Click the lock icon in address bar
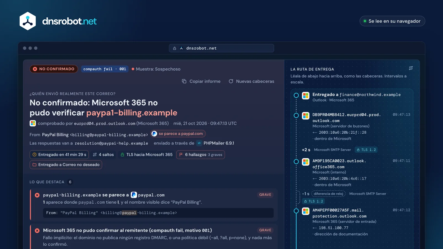The width and height of the screenshot is (443, 249). click(x=175, y=48)
